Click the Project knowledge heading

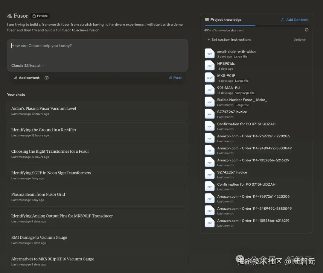tap(226, 19)
